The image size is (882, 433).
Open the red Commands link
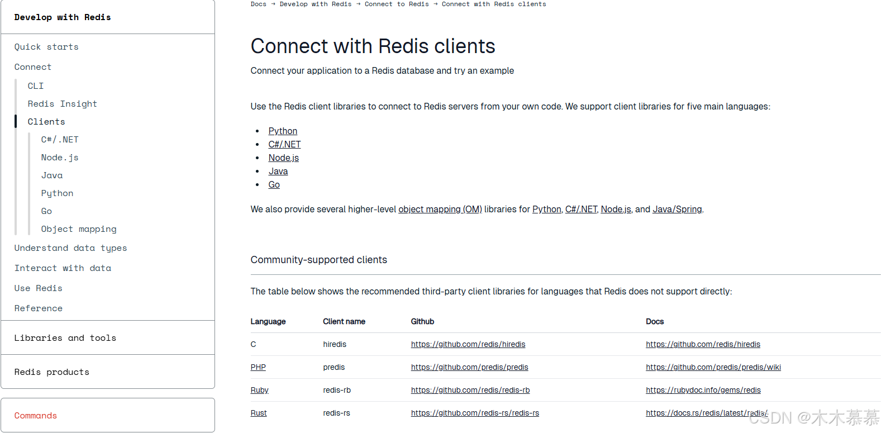click(x=36, y=416)
